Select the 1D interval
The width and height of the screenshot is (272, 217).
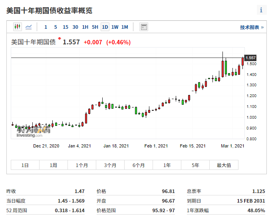coord(105,27)
